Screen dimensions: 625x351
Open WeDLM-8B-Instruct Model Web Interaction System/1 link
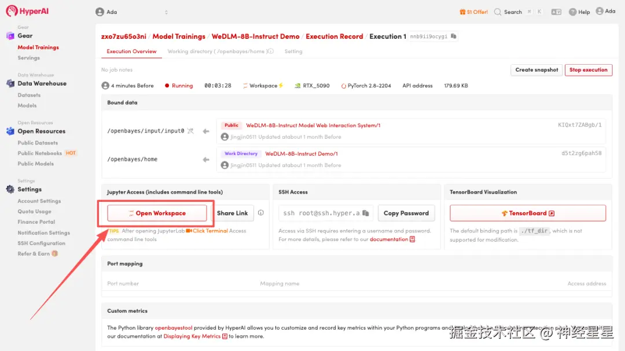313,125
